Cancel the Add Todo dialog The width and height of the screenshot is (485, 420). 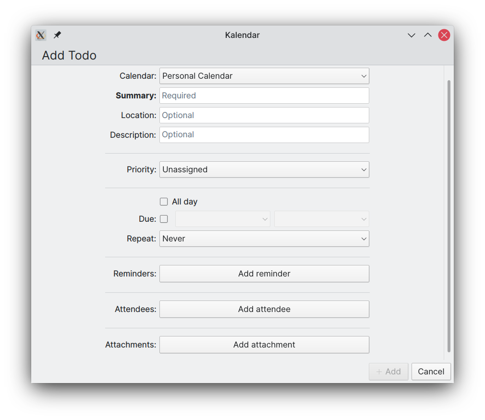coord(431,372)
